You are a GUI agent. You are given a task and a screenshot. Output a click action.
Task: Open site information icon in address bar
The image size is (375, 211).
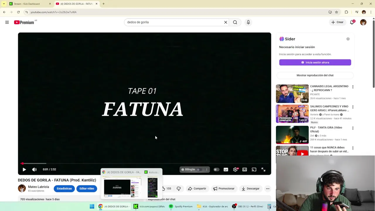(27, 12)
